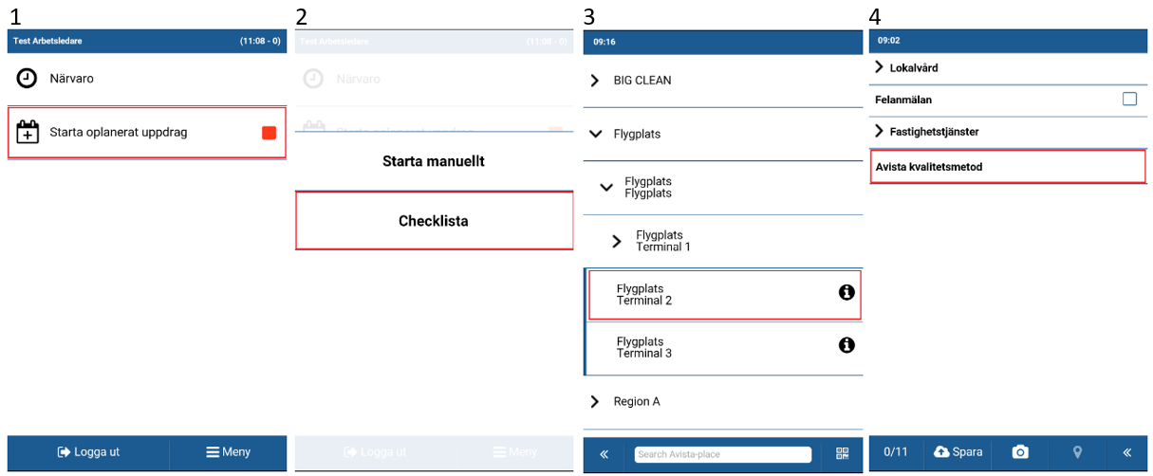Tap the location pin icon
Screen dimensions: 1153x476
tap(1077, 452)
